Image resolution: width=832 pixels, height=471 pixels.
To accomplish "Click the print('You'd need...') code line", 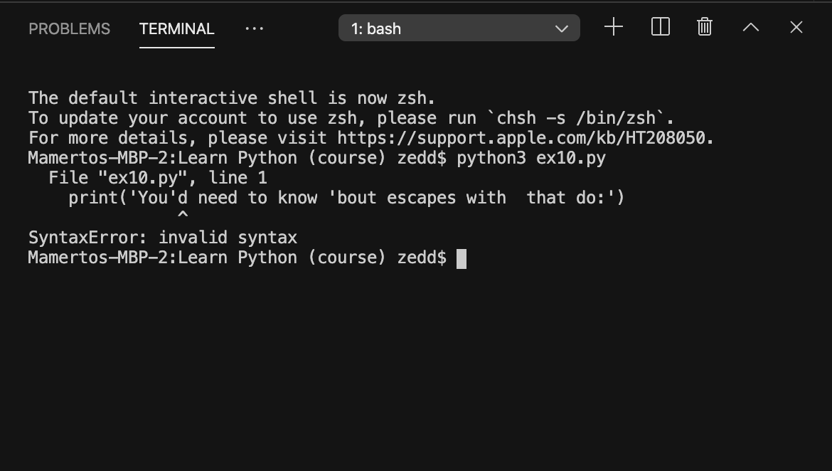I will pyautogui.click(x=346, y=198).
